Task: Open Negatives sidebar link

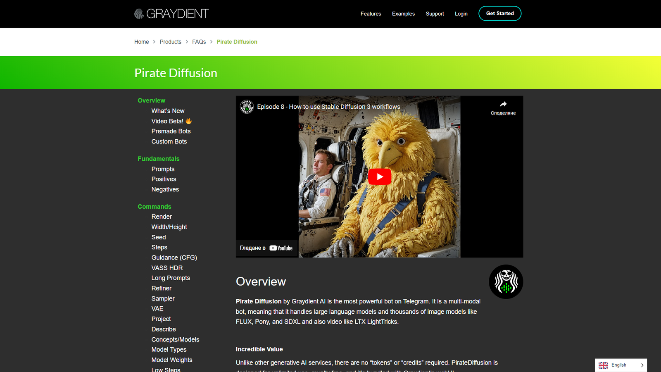Action: [165, 189]
